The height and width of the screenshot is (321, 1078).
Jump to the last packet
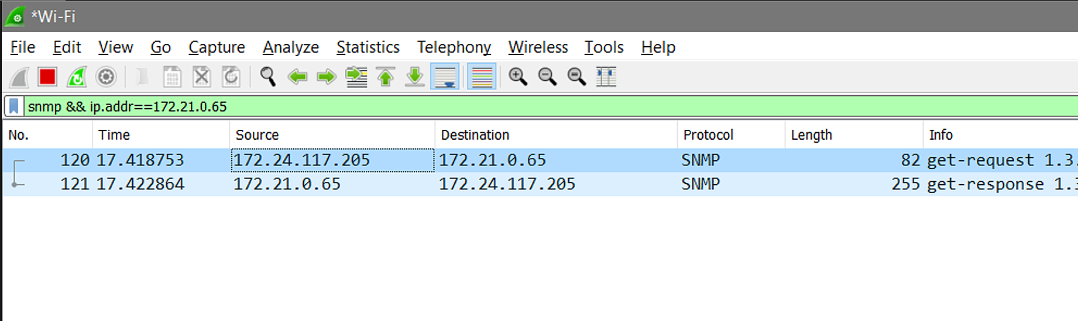(x=415, y=77)
